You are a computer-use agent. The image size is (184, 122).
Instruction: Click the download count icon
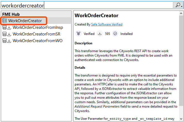pos(100,34)
